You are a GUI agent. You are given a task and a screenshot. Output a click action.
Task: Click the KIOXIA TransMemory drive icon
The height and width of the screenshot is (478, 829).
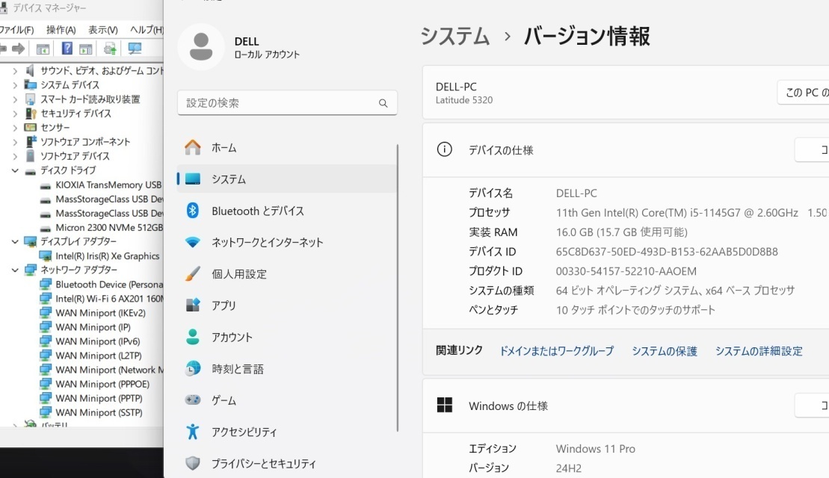(46, 186)
